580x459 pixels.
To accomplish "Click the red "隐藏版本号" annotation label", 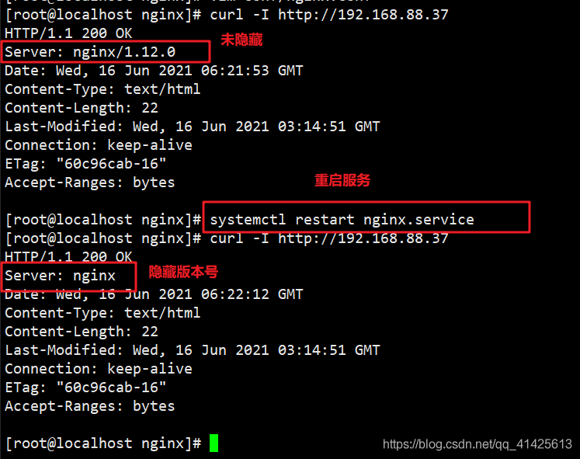I will tap(183, 272).
